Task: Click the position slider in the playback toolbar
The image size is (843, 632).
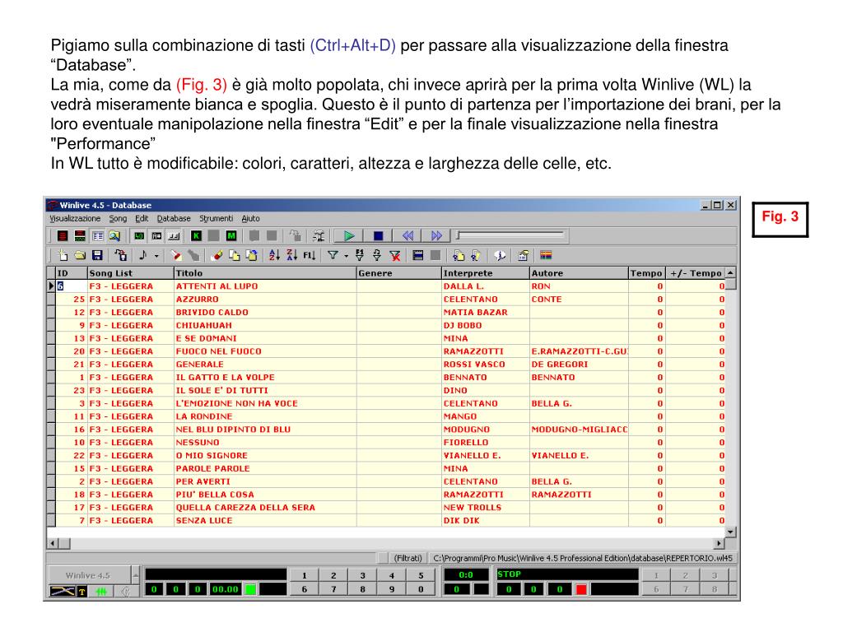Action: tap(510, 235)
